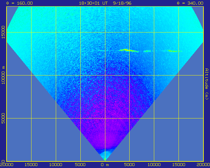The width and height of the screenshot is (210, 168).
Task: Click the horizontal-axis '10000' label on the θ=160 side
Action: click(x=56, y=165)
